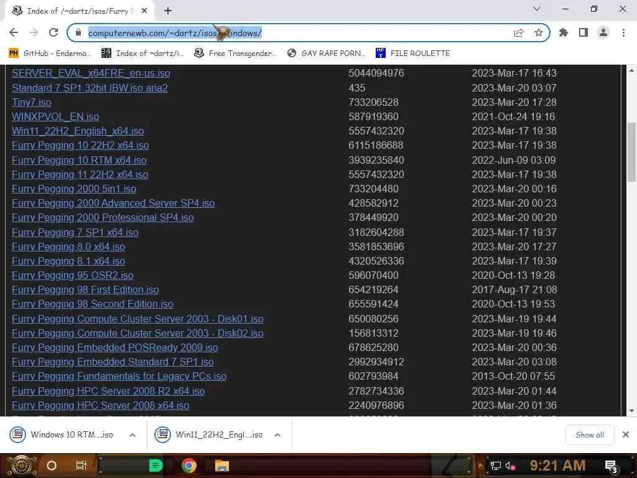The height and width of the screenshot is (478, 637).
Task: Open the downloaded Win11_22H2_Engl iso item
Action: click(x=209, y=435)
